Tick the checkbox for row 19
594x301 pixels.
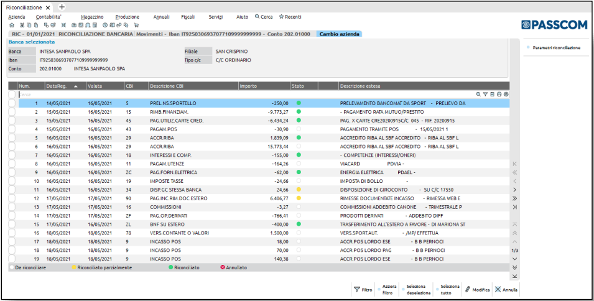12,259
